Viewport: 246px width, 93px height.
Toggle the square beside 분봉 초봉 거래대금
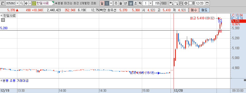coord(2,81)
